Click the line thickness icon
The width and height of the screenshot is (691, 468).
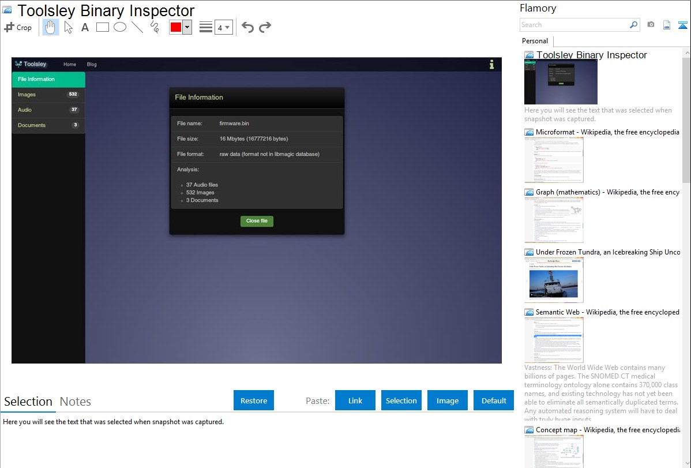206,27
